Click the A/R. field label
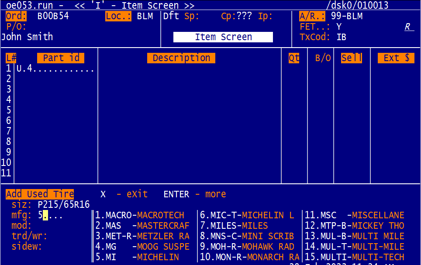The width and height of the screenshot is (421, 265). pos(312,17)
